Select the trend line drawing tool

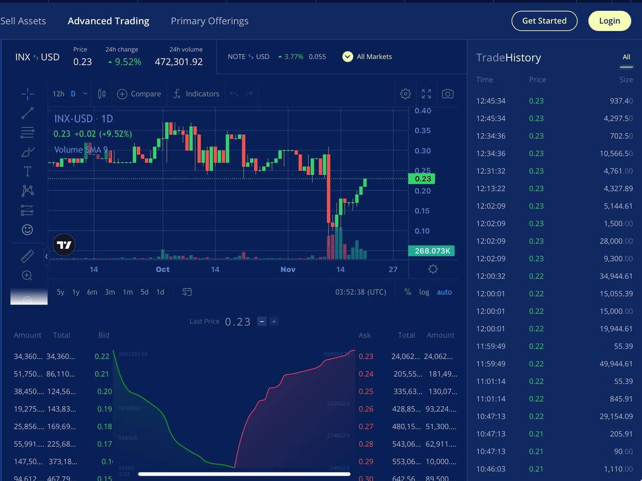point(27,113)
